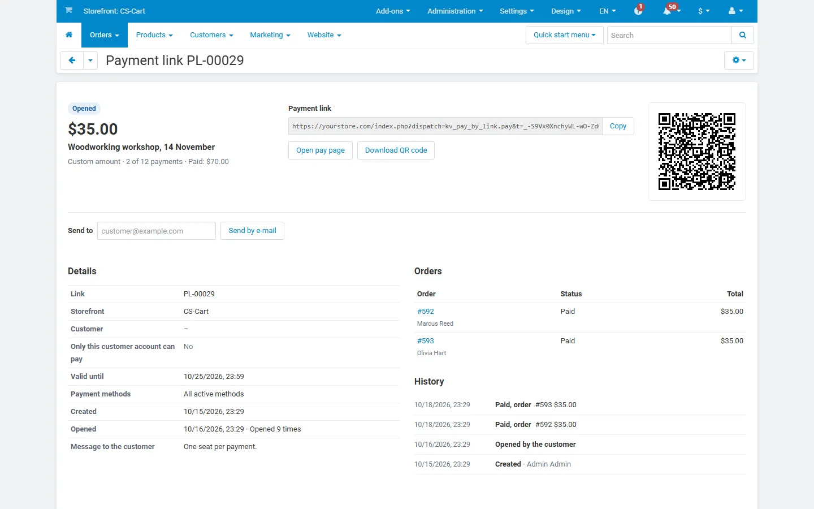Expand the Settings dropdown
The height and width of the screenshot is (509, 814).
[517, 11]
